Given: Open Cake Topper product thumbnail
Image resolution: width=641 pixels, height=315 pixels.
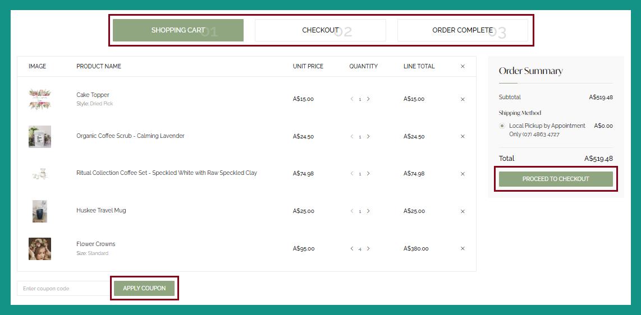Looking at the screenshot, I should point(40,99).
